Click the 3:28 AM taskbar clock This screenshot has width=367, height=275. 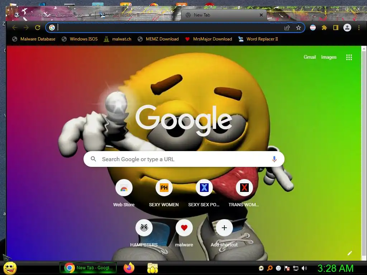pyautogui.click(x=335, y=268)
